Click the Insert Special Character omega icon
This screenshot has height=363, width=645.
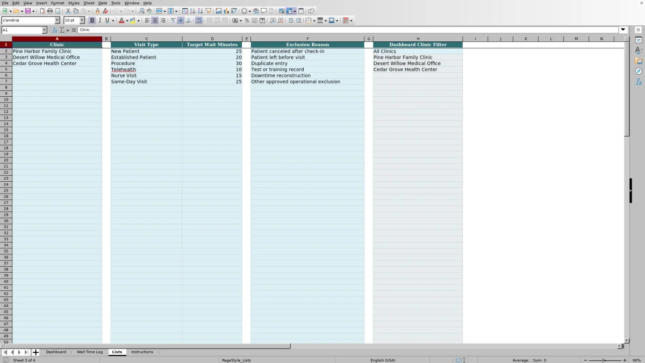click(x=244, y=11)
